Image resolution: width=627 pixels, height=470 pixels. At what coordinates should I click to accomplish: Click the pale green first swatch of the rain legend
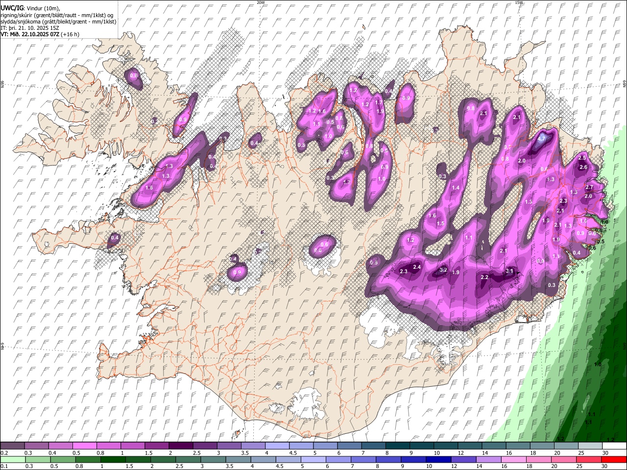(13, 459)
